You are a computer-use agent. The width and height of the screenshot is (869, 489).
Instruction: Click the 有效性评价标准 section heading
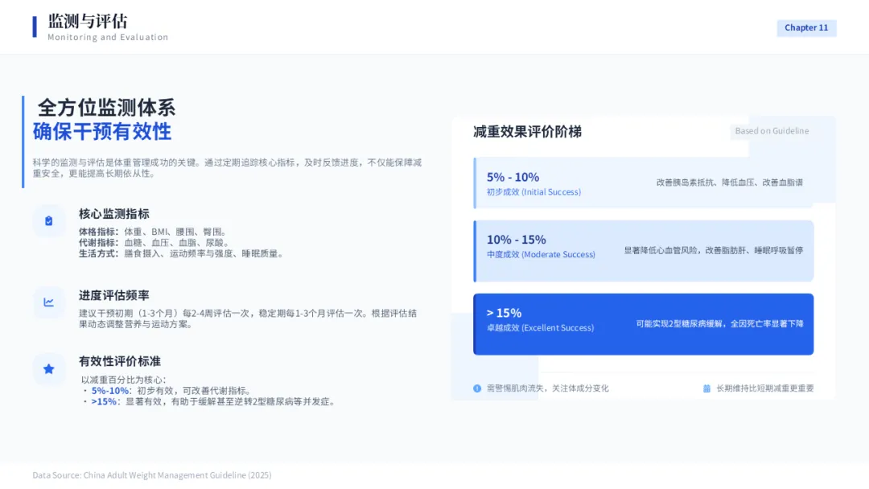pyautogui.click(x=120, y=361)
